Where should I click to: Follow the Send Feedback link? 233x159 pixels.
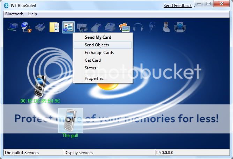178,6
